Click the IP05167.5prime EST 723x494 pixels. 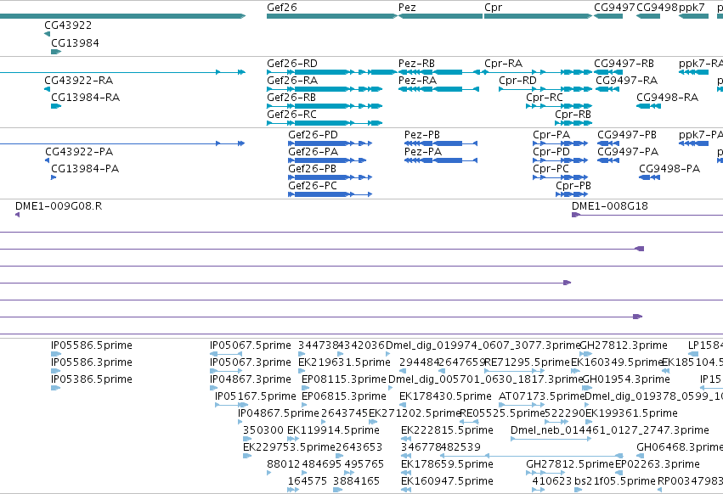(231, 405)
